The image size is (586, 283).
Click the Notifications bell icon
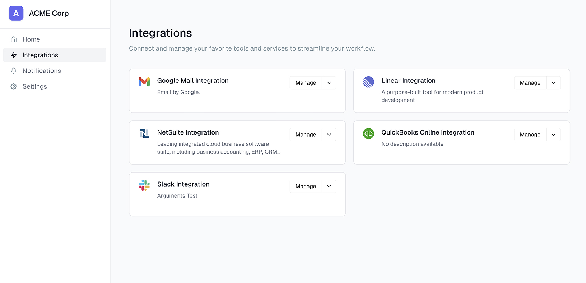pyautogui.click(x=14, y=71)
